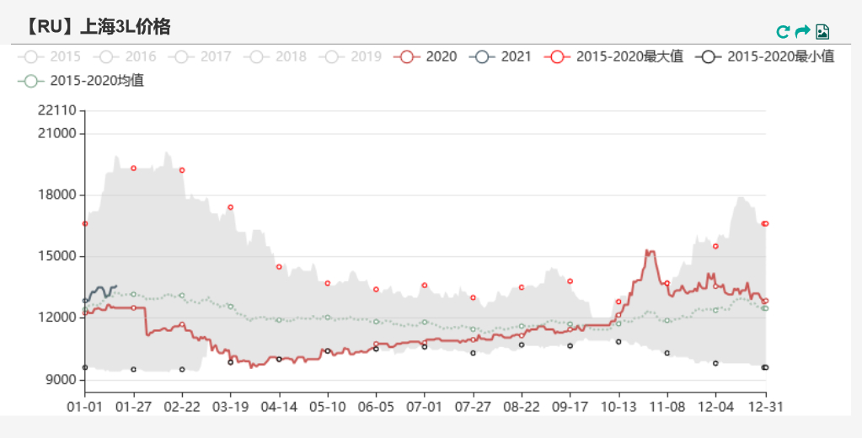Click the y-axis label 18000

coord(56,195)
